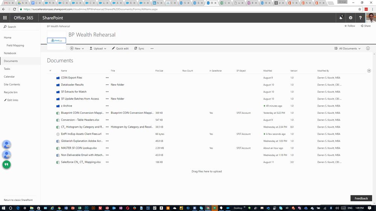Click the SharePoint header title
Image resolution: width=376 pixels, height=211 pixels.
tap(53, 18)
